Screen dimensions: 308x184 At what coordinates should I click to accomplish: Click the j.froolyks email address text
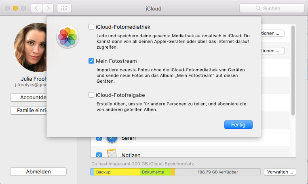pos(31,85)
